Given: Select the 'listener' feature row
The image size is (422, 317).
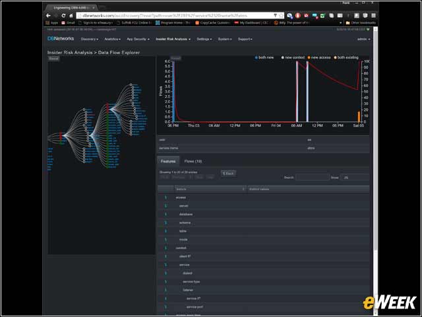Looking at the screenshot, I should [x=264, y=290].
